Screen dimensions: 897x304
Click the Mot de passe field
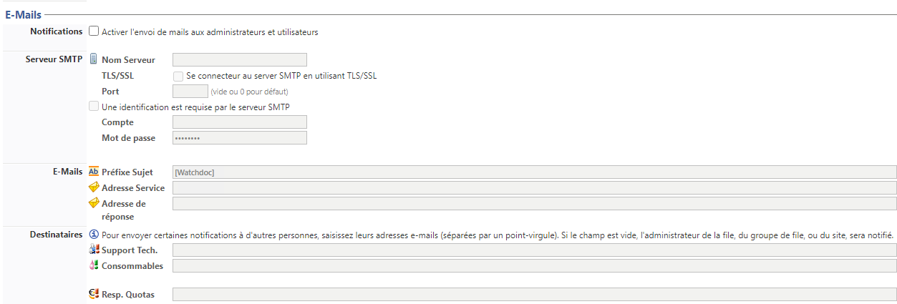(240, 137)
